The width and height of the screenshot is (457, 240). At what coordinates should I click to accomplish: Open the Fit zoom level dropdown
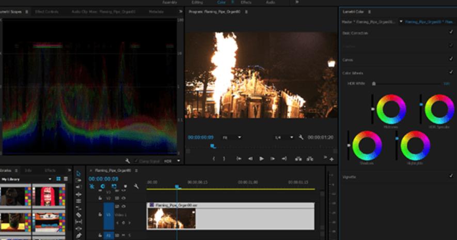[239, 137]
